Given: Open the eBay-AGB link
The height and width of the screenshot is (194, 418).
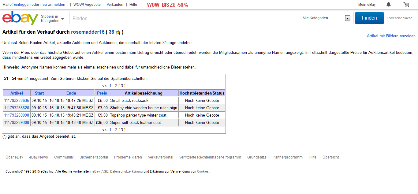Looking at the screenshot, I should pyautogui.click(x=100, y=172).
